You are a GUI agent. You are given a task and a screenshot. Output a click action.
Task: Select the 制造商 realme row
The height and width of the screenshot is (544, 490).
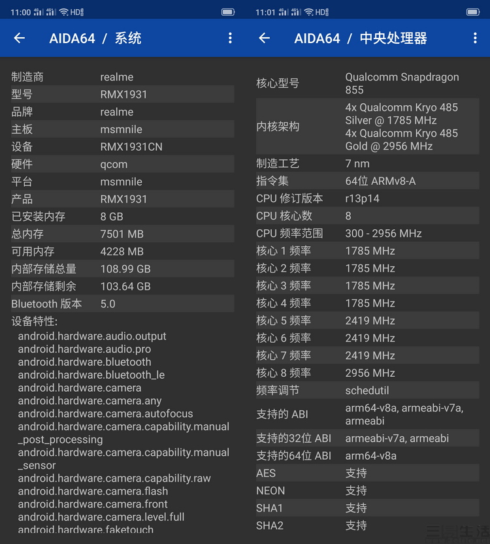click(x=123, y=77)
